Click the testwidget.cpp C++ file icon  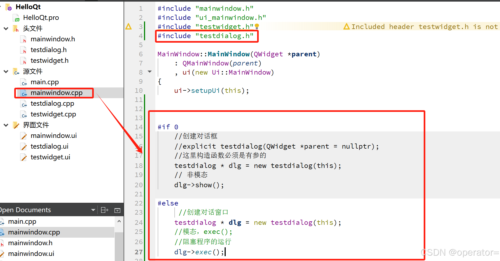click(x=24, y=115)
